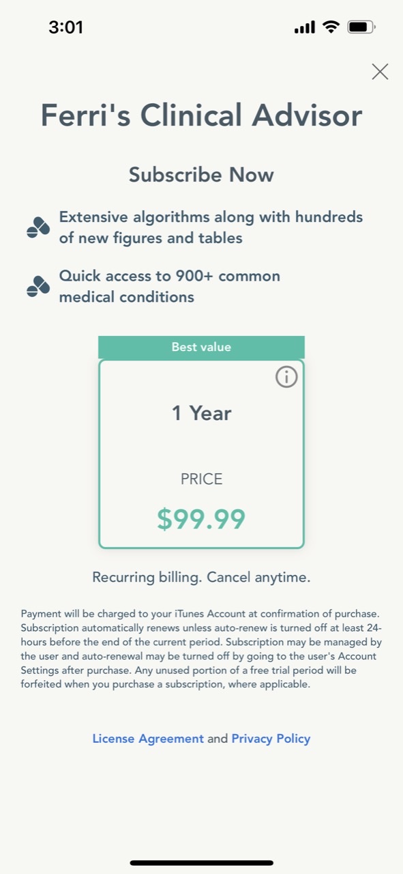Select the 1 Year subscription plan
This screenshot has height=874, width=403.
[x=201, y=453]
